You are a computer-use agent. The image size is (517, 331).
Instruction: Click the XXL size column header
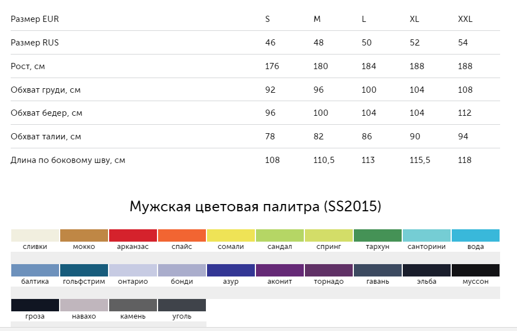465,19
